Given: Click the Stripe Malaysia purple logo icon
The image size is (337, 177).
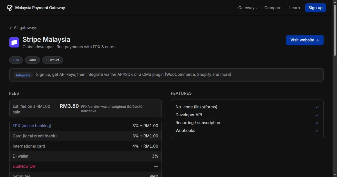Looking at the screenshot, I should coord(14,42).
